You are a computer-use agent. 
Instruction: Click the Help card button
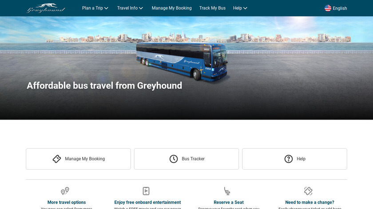(x=294, y=159)
